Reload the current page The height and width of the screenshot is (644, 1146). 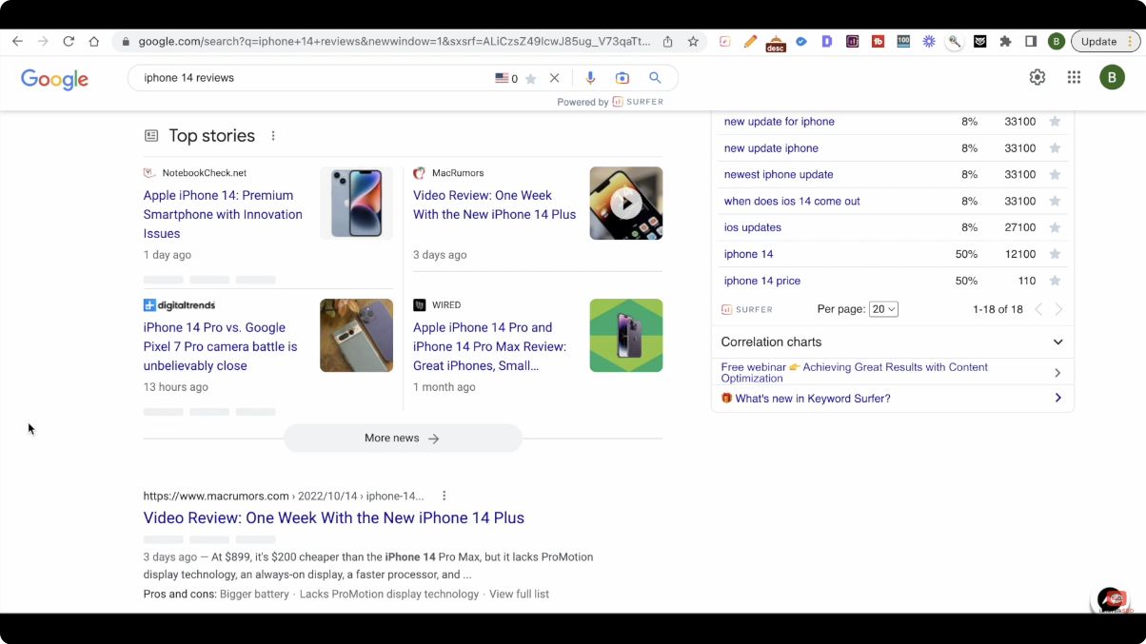[69, 42]
